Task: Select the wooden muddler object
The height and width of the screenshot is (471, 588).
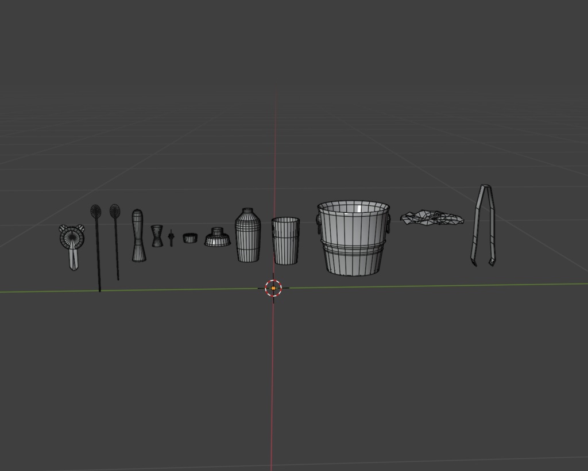Action: tap(138, 236)
